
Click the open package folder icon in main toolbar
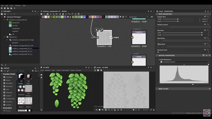point(8,8)
